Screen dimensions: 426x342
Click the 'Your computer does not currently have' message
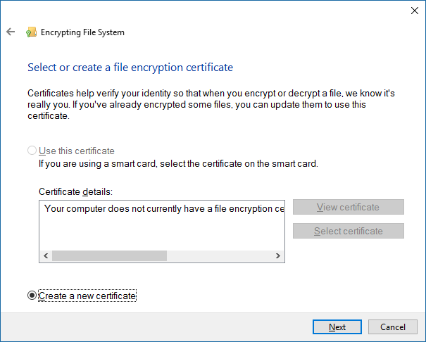tap(163, 208)
